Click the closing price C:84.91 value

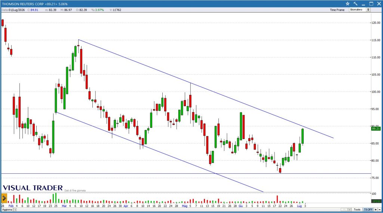(x=33, y=10)
